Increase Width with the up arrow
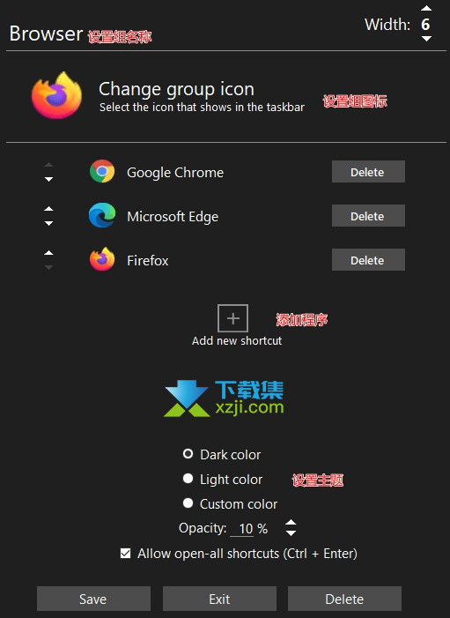 pos(426,8)
